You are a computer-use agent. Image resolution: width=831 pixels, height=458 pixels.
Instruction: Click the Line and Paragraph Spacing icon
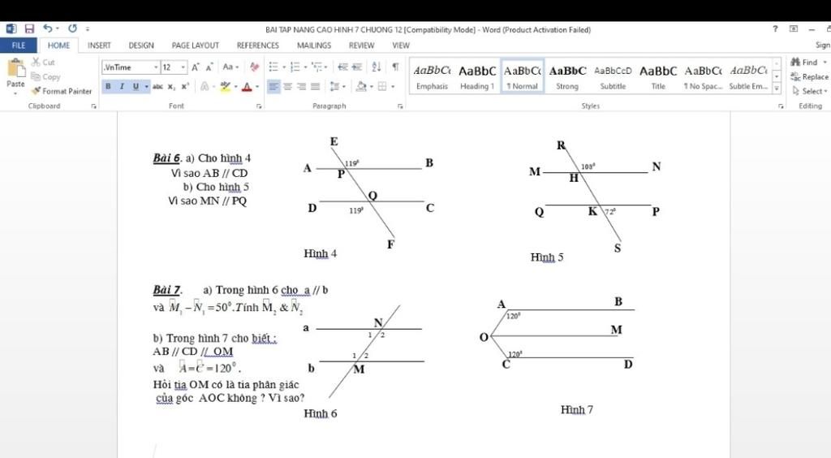tap(334, 86)
